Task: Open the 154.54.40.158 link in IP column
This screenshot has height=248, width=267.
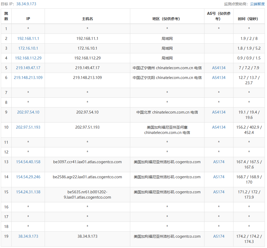Action: click(28, 162)
